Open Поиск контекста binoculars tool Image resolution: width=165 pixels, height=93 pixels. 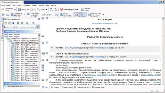pyautogui.click(x=66, y=15)
